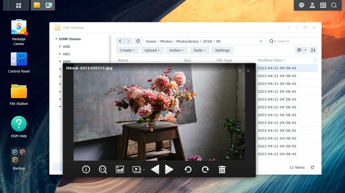The image size is (345, 193).
Task: Open the Create dropdown menu
Action: pos(127,50)
